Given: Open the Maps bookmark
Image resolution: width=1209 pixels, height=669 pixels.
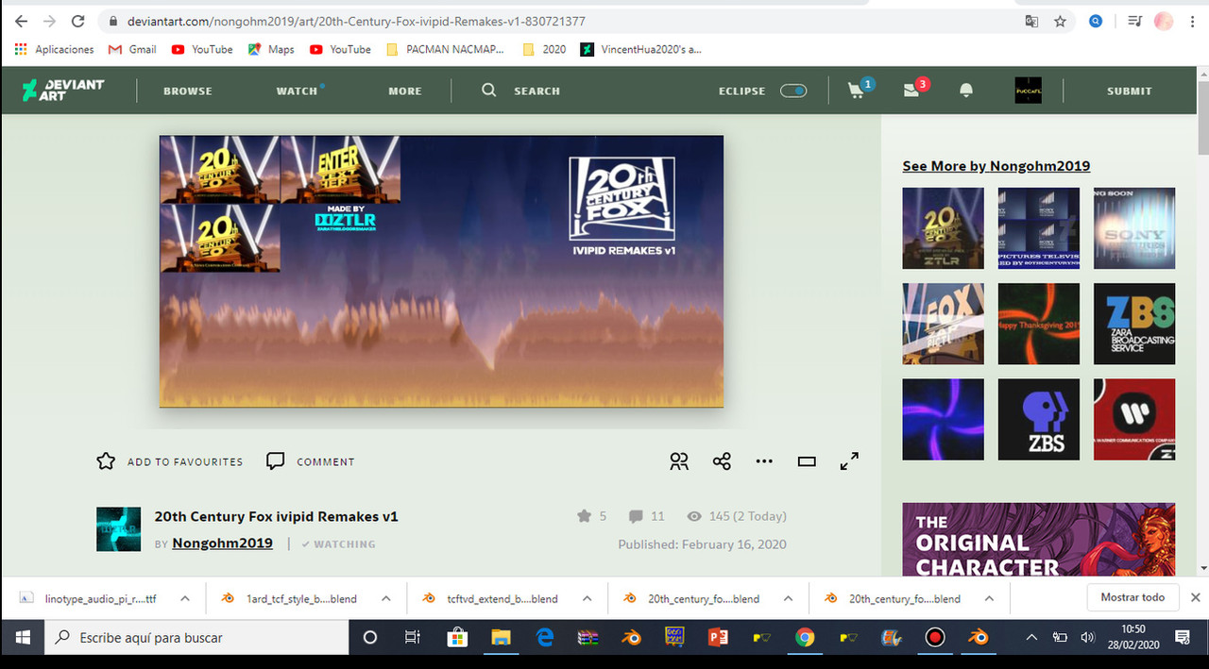Looking at the screenshot, I should click(271, 49).
